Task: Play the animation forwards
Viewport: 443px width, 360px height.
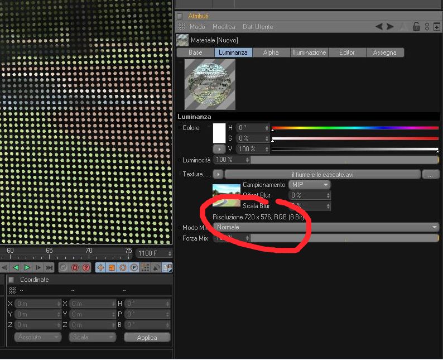Action: 27,267
